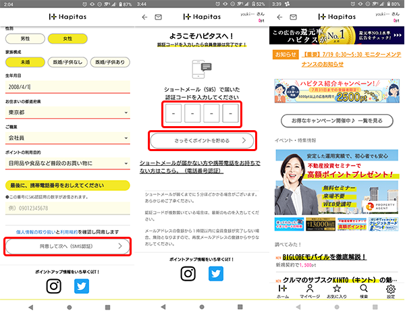405x315 pixels.
Task: Tap the Hapitas logo in the left screen
Action: 67,17
